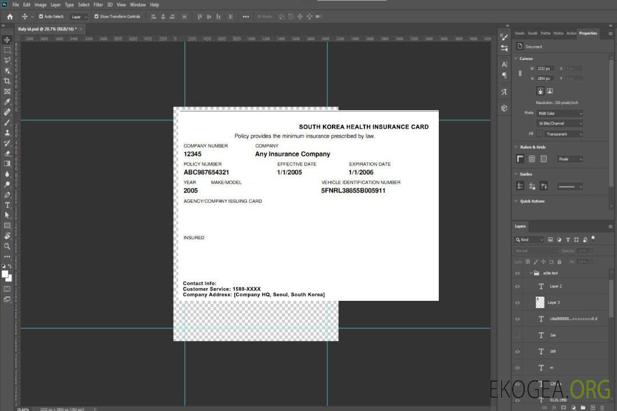Click the Home icon in the options bar
This screenshot has width=617, height=411.
click(10, 17)
